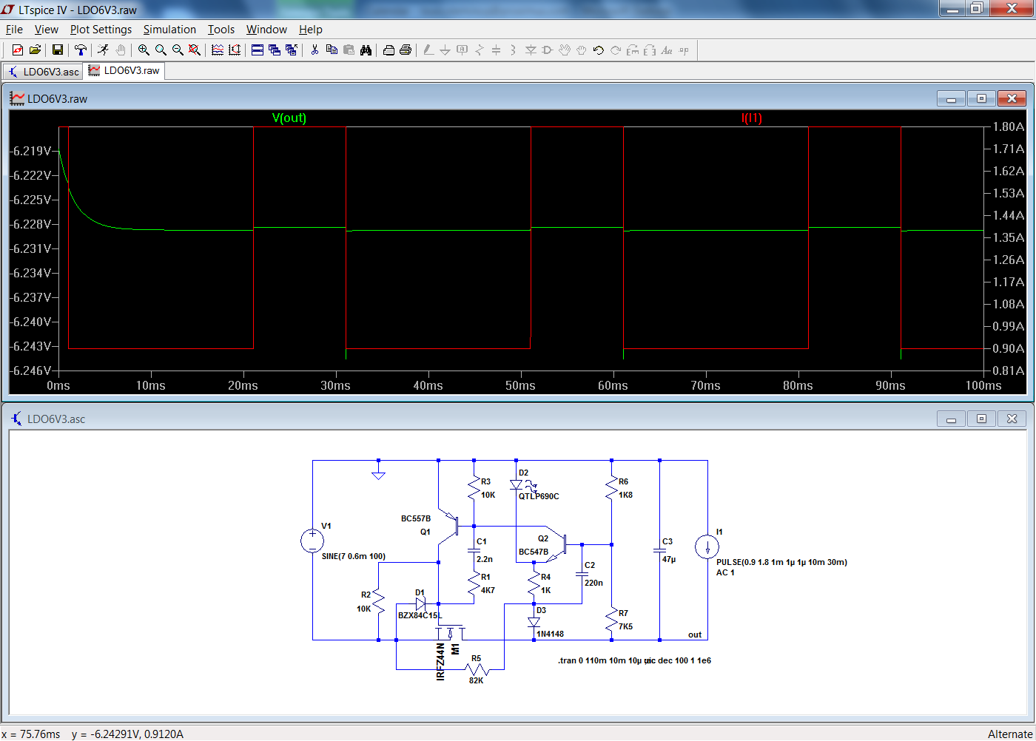Click the -6.231V left axis label

pos(30,248)
